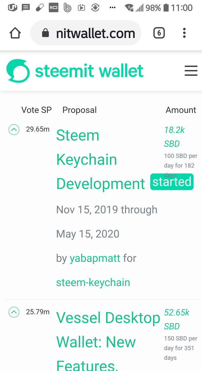Viewport: 202px width, 371px height.
Task: Click the 'steemit wallet' title text
Action: 89,71
